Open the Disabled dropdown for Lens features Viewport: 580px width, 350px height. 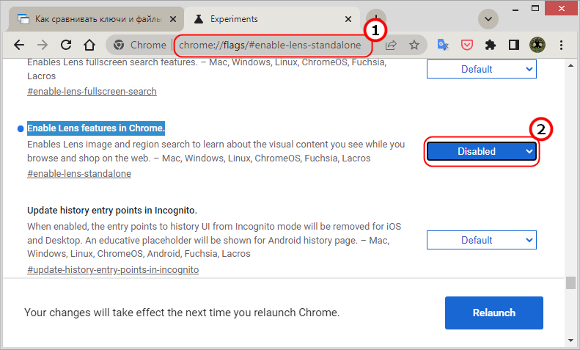(482, 151)
